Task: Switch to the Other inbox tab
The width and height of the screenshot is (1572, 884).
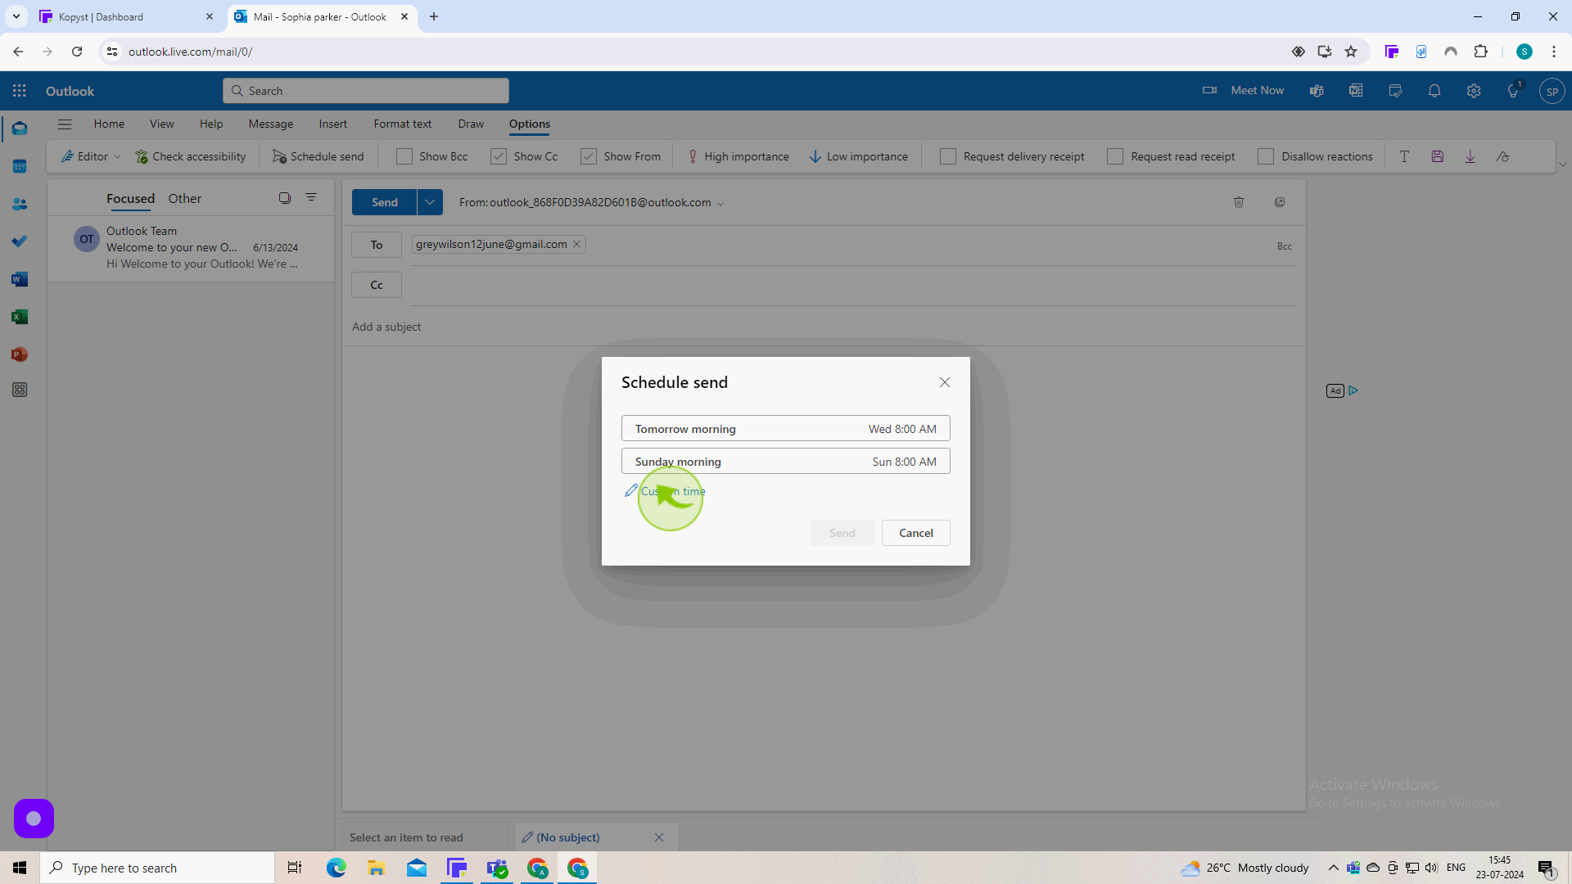Action: coord(184,199)
